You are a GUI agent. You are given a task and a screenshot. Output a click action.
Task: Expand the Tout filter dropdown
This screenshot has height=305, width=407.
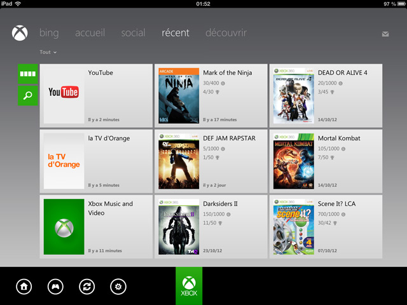pyautogui.click(x=48, y=52)
